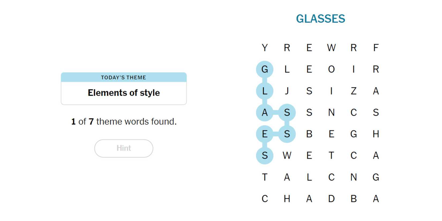Select the letter J in the grid
Viewport: 442px width, 221px height.
[x=287, y=91]
